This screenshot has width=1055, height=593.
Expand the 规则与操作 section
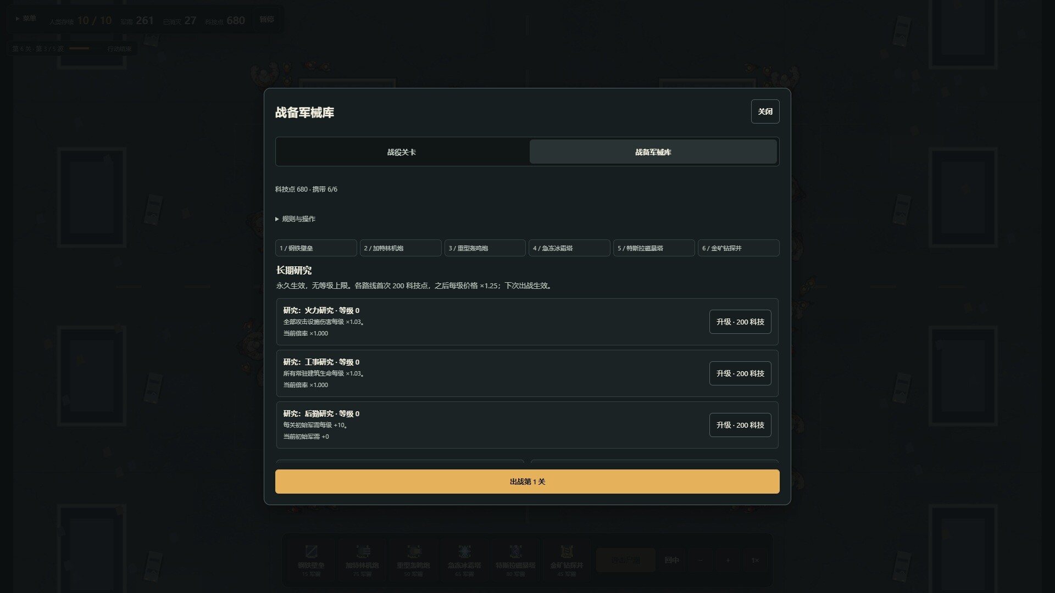(x=296, y=219)
